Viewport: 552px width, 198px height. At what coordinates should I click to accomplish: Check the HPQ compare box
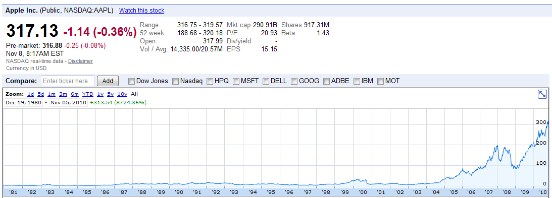coord(210,81)
